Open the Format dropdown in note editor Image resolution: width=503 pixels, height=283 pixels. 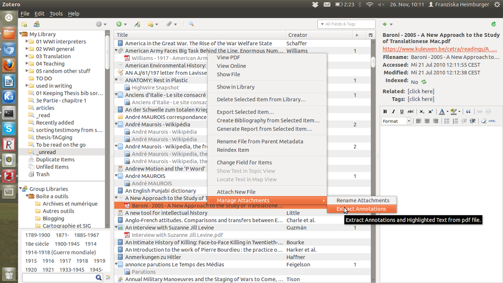tap(396, 121)
